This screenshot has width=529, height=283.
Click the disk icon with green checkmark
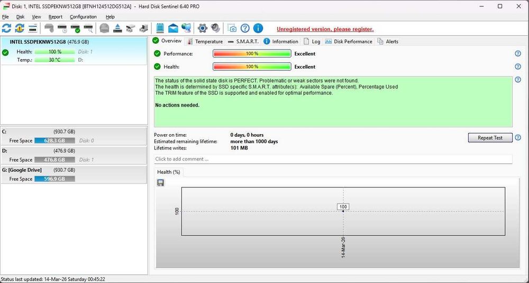click(x=76, y=29)
